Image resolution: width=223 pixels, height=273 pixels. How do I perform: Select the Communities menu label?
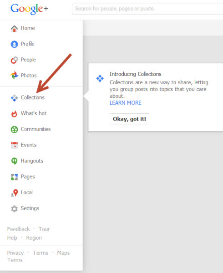click(x=35, y=129)
